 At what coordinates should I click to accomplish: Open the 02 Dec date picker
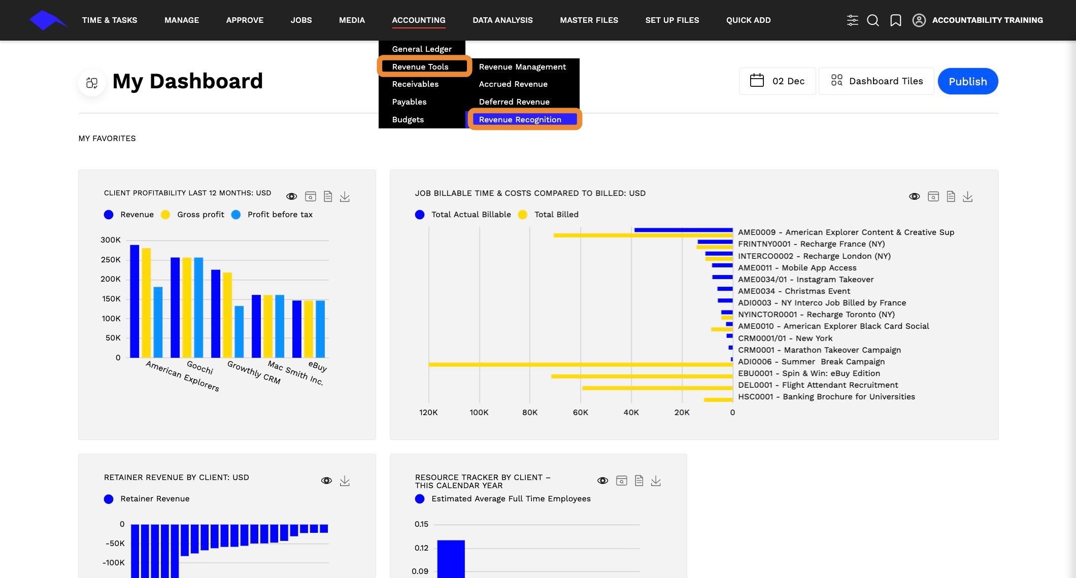pos(778,81)
